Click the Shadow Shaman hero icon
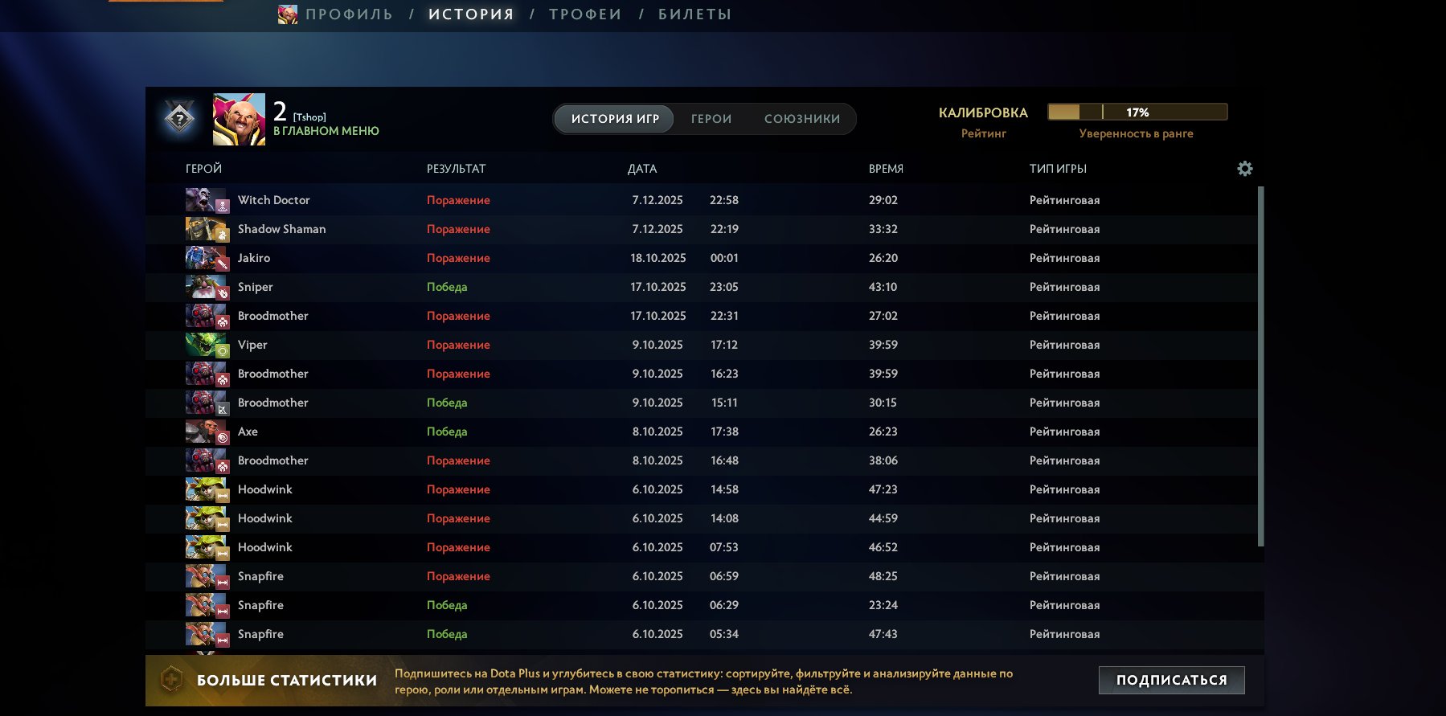This screenshot has height=716, width=1446. (206, 229)
